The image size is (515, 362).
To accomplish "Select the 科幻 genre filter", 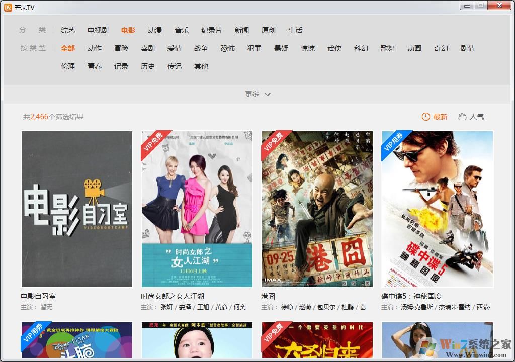I will tap(361, 48).
